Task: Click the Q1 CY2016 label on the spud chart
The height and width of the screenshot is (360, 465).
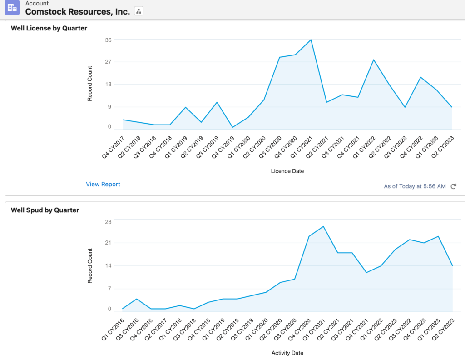Action: (113, 330)
